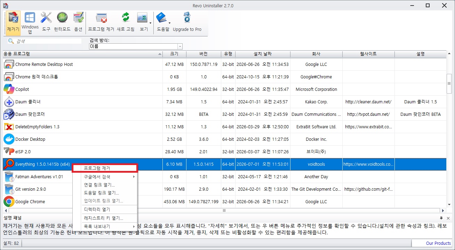This screenshot has width=455, height=250.
Task: Open the 제거기 (Uninstaller) toolbar icon
Action: click(x=13, y=23)
